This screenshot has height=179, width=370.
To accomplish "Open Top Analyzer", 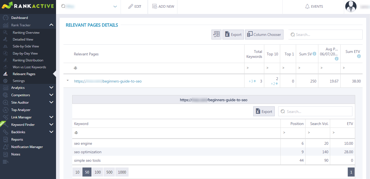I will coord(21,110).
